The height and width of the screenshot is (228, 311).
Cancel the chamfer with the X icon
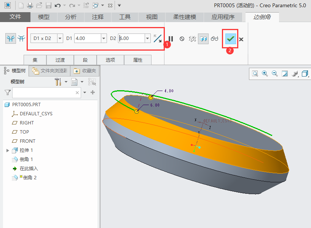pos(241,39)
